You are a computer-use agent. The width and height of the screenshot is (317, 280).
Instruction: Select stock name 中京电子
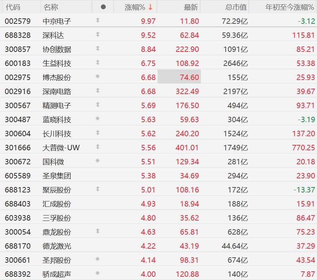(x=57, y=21)
